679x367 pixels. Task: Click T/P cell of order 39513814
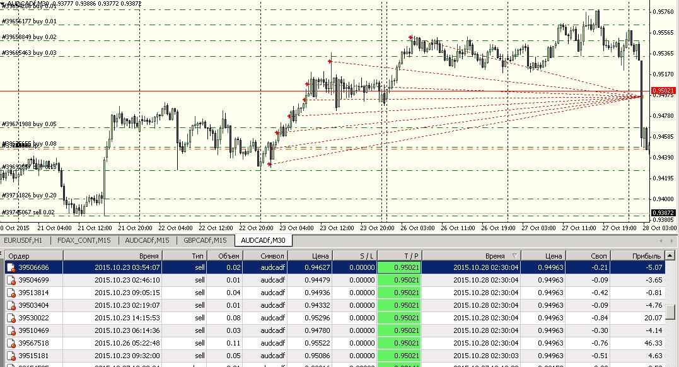[x=400, y=293]
